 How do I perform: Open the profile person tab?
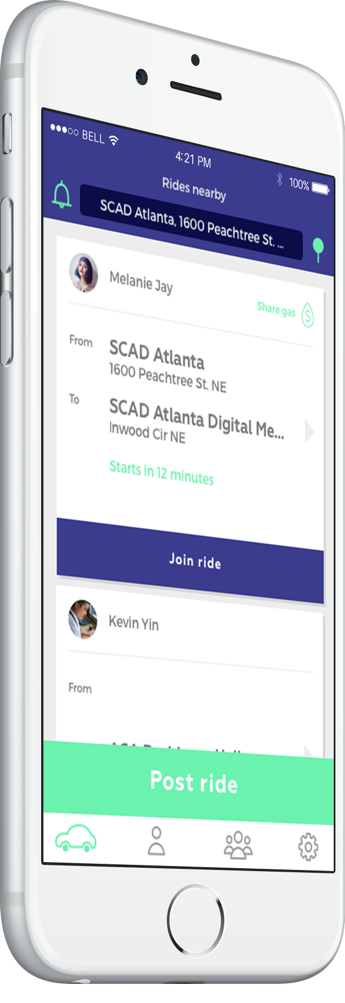[156, 841]
